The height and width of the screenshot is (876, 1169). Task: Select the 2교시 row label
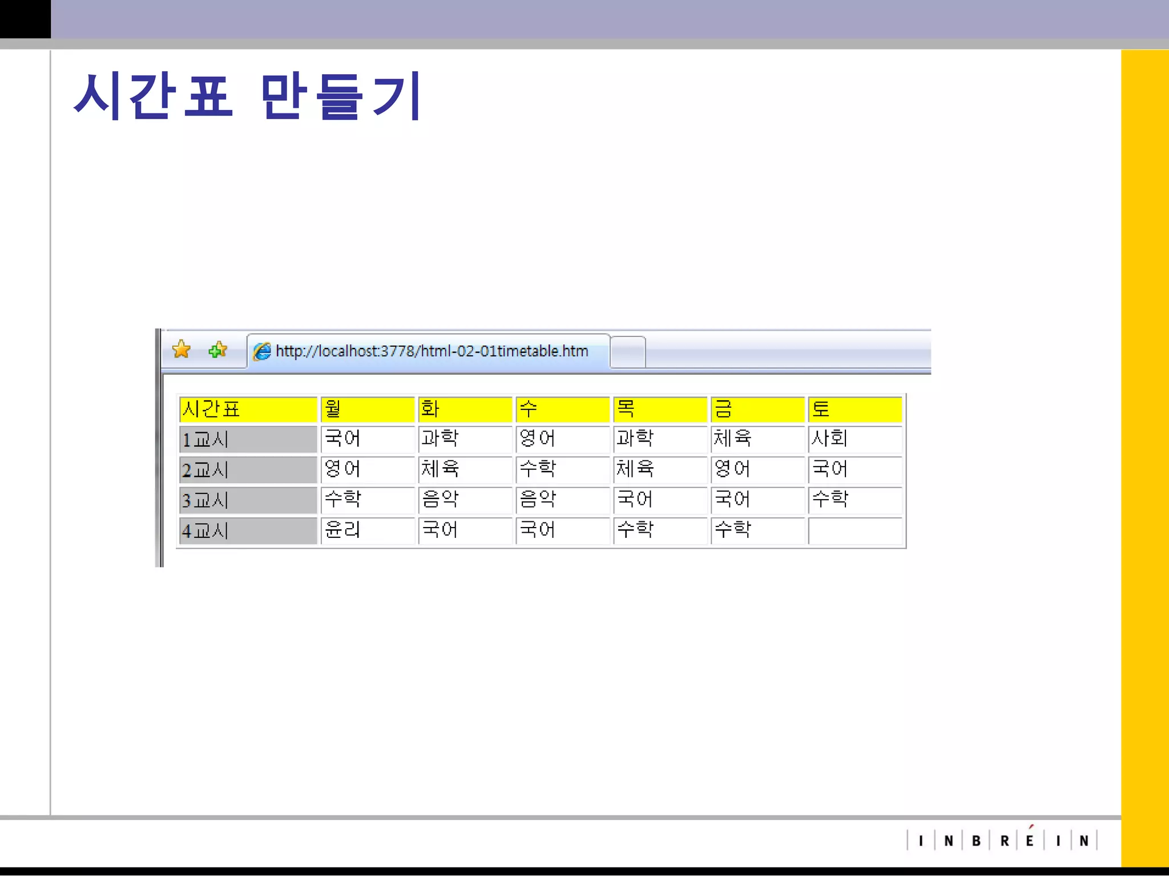tap(248, 470)
